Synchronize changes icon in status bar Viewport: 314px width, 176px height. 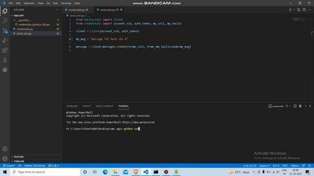point(20,166)
